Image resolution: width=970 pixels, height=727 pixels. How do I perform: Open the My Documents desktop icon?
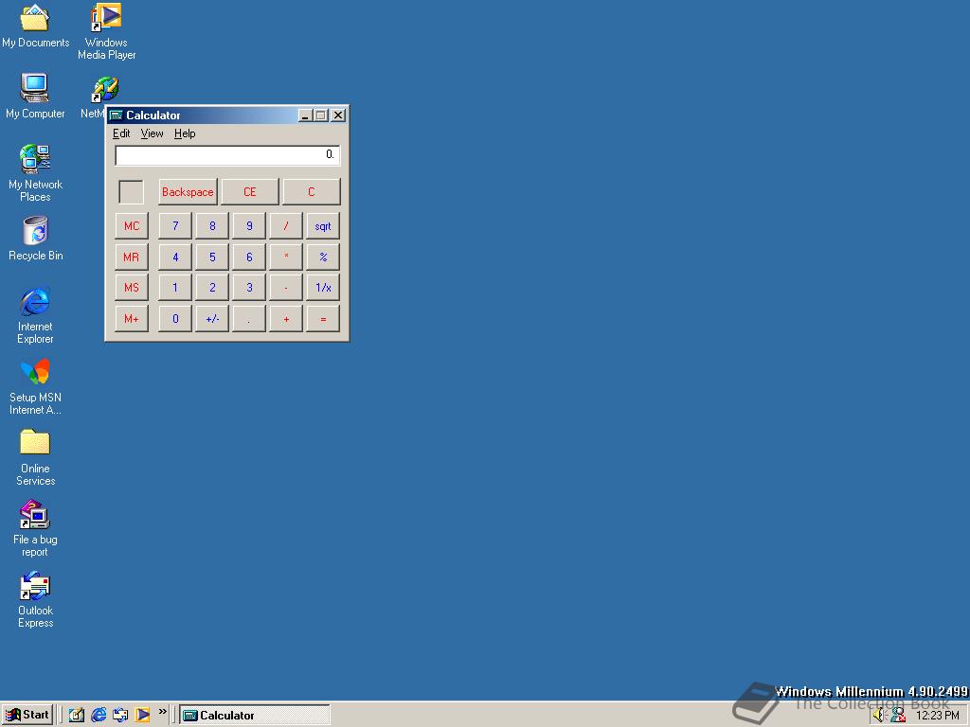click(x=35, y=26)
